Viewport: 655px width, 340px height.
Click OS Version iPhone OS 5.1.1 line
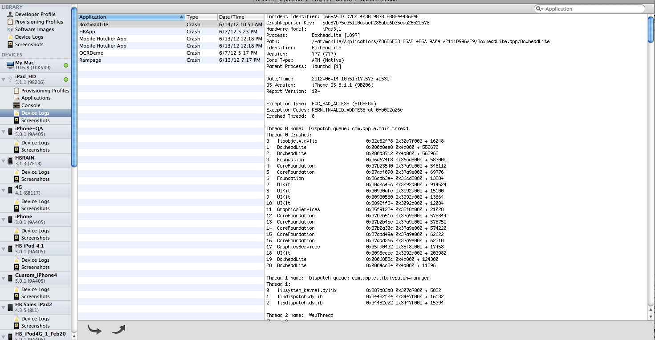click(x=320, y=85)
